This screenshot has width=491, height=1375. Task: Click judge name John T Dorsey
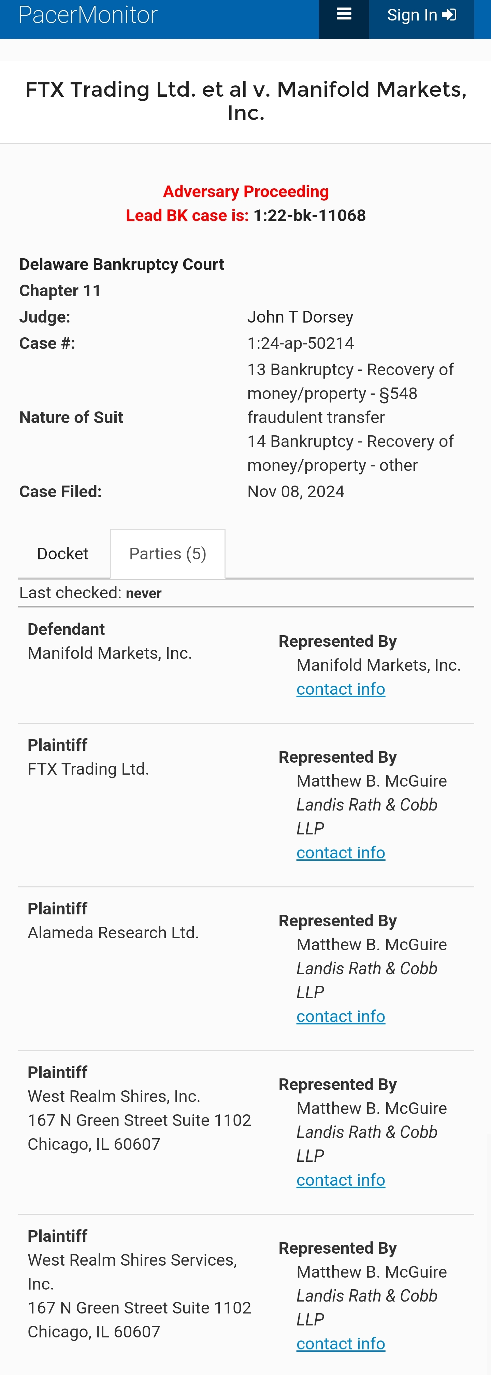tap(300, 317)
